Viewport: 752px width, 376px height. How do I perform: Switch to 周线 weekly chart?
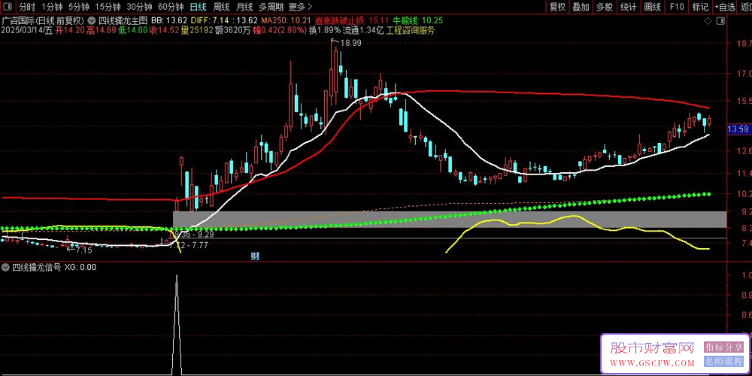tap(221, 7)
